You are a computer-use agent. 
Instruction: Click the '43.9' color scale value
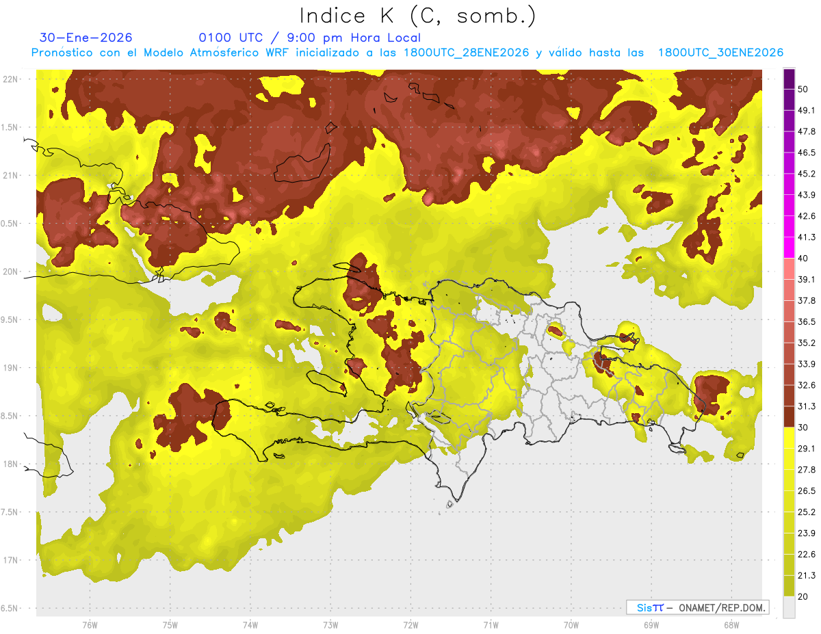806,195
